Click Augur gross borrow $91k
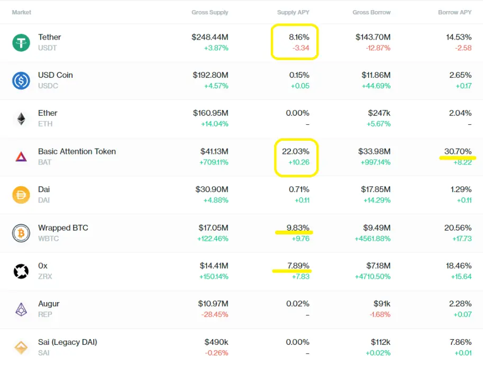The image size is (483, 365). 382,304
